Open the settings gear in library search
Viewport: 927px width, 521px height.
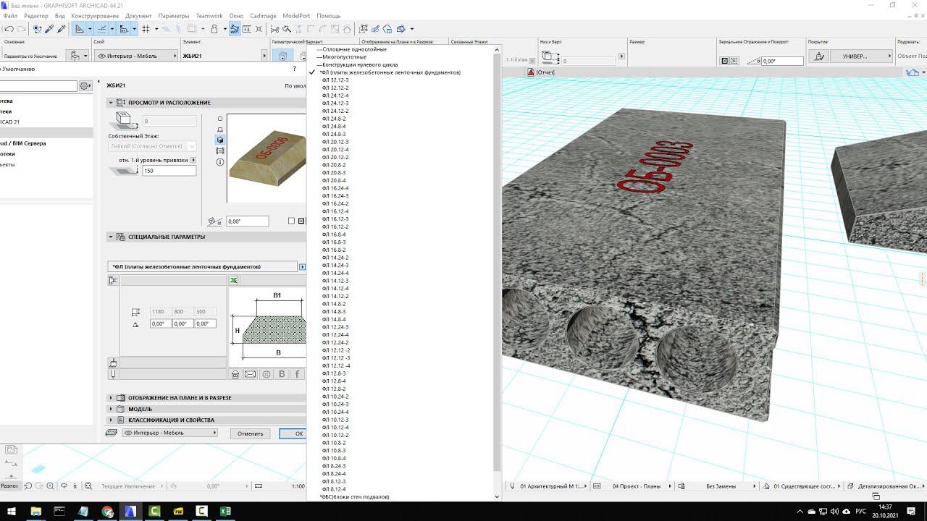click(x=85, y=86)
